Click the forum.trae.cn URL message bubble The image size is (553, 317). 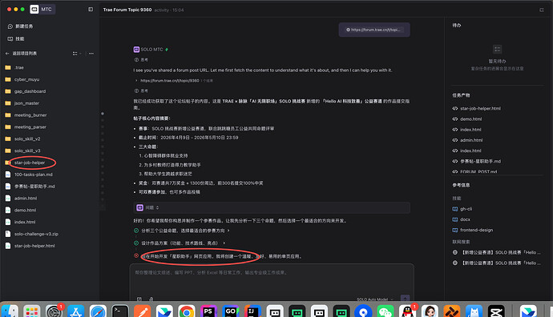click(x=374, y=30)
